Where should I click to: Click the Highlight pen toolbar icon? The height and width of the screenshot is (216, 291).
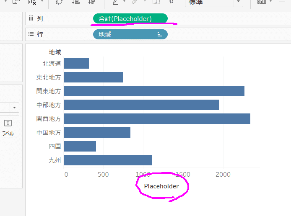[115, 2]
